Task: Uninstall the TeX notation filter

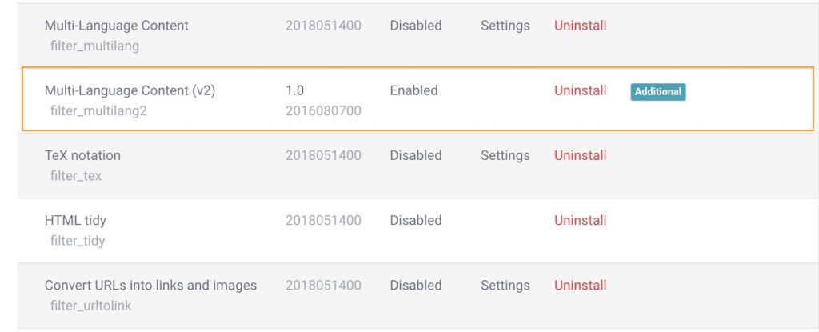Action: click(580, 155)
